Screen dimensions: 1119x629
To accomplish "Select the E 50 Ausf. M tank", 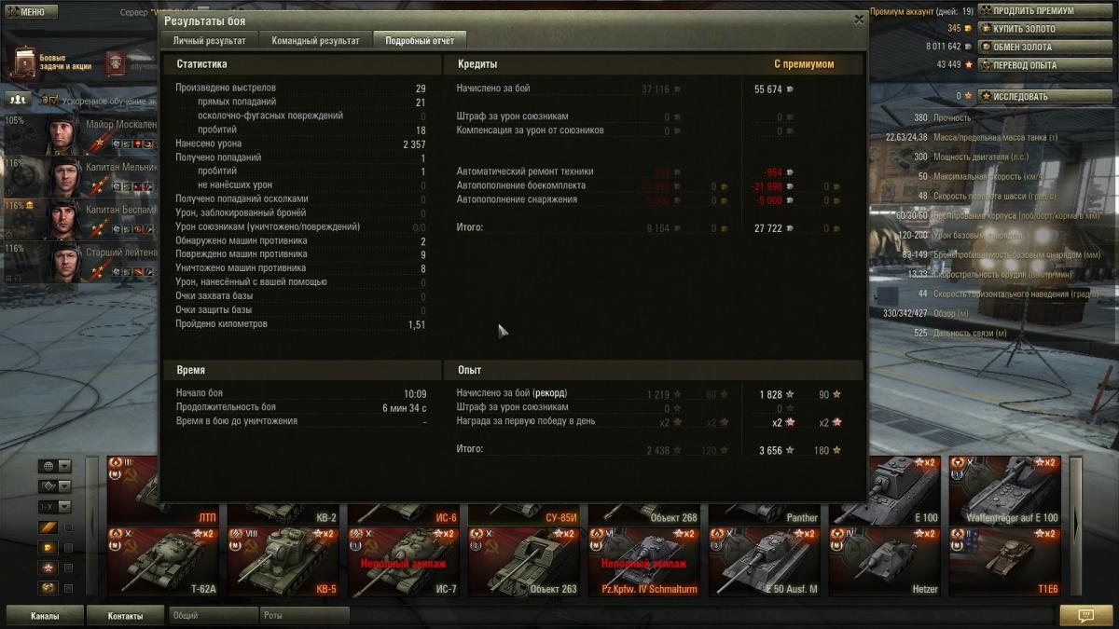I will click(764, 562).
